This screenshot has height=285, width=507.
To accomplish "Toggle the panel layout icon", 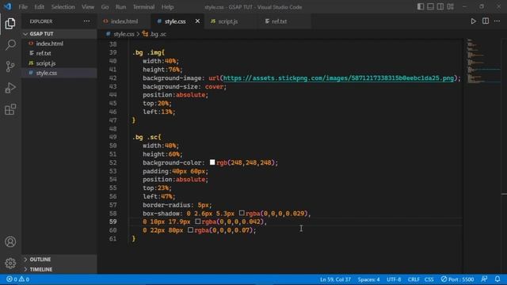I will 431,7.
